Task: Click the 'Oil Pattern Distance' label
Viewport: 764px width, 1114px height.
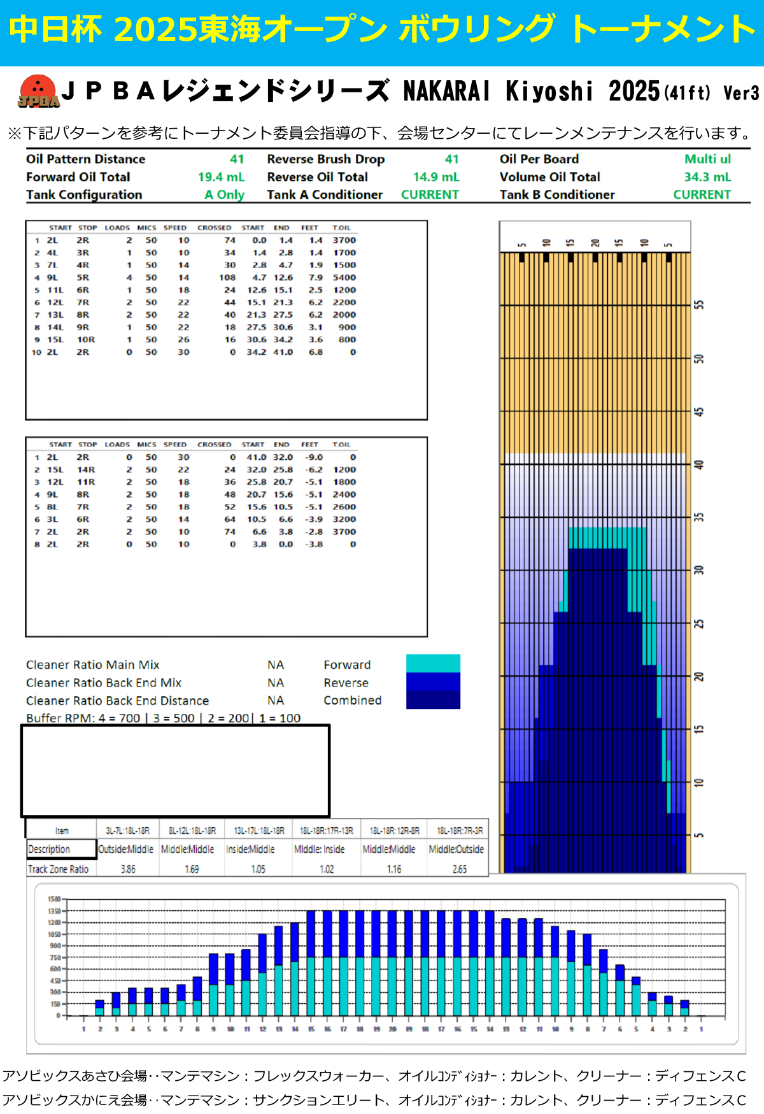Action: click(x=85, y=159)
